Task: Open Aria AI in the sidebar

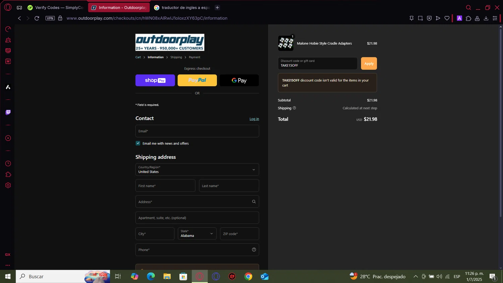Action: [8, 87]
